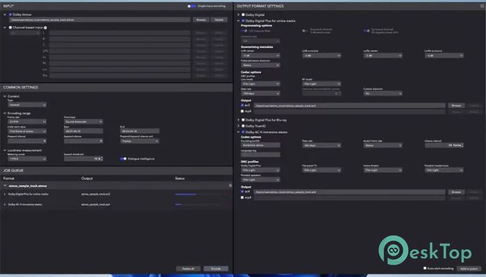486x277 pixels.
Task: Enable the Auto-start encoding checkbox
Action: (x=425, y=268)
